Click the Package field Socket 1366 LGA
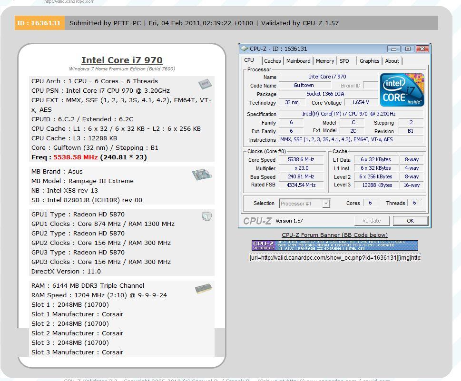The height and width of the screenshot is (381, 461). coord(328,94)
